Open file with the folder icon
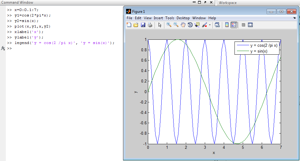This screenshot has height=161, width=300. [x=136, y=25]
